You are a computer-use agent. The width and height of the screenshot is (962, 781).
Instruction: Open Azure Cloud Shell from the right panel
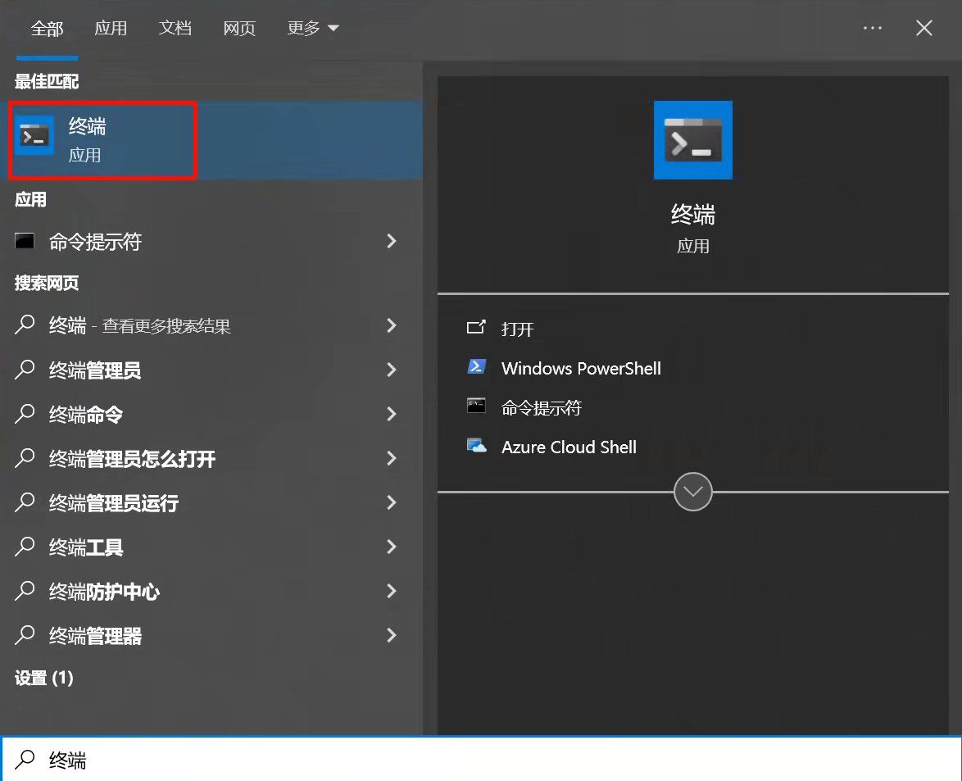click(569, 447)
